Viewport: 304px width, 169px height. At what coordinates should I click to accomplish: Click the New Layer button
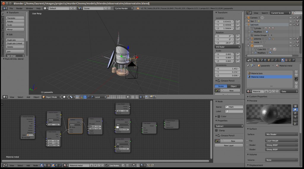click(228, 145)
